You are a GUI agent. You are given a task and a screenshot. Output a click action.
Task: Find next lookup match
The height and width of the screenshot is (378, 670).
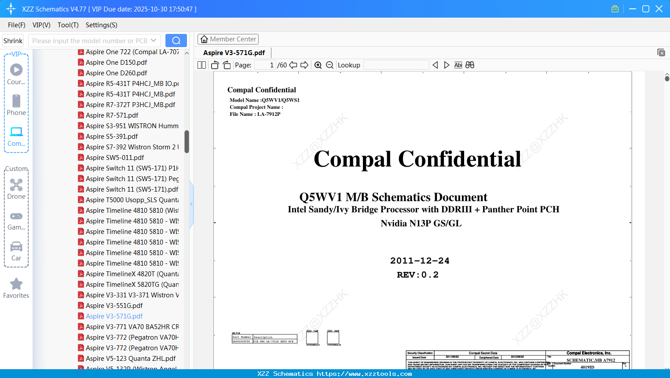click(x=447, y=65)
